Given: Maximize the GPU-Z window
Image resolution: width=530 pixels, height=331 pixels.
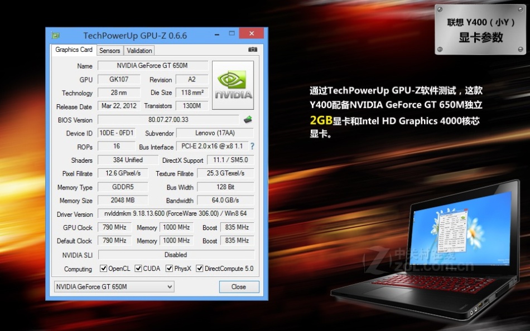Looking at the screenshot, I should [x=232, y=34].
